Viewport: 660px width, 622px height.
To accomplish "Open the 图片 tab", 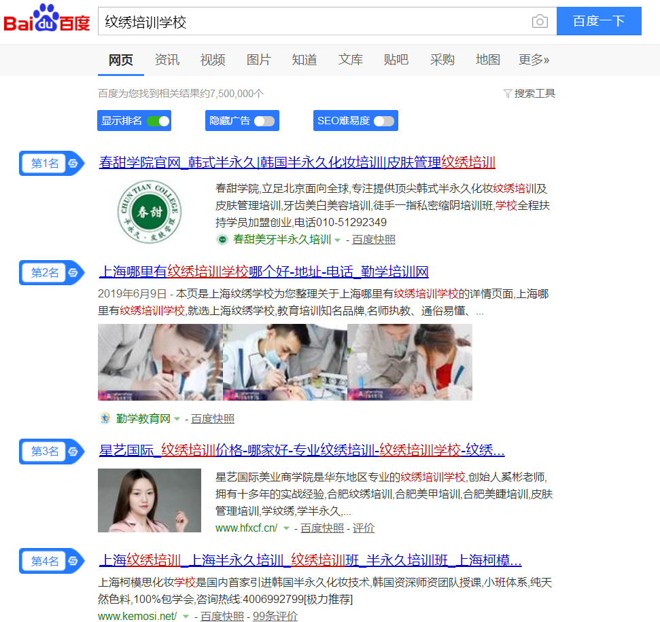I will click(259, 60).
